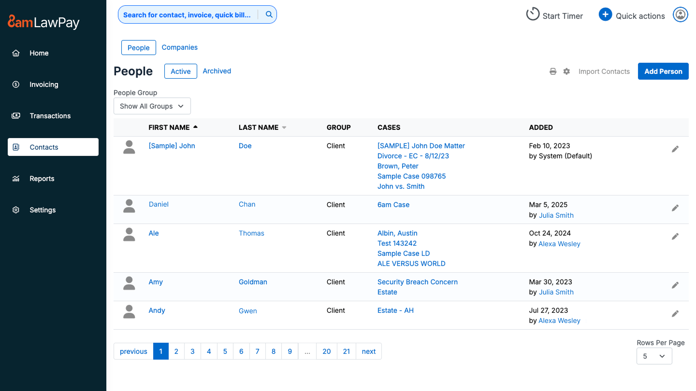This screenshot has height=391, width=696.
Task: Click the Add Person button
Action: coord(663,71)
